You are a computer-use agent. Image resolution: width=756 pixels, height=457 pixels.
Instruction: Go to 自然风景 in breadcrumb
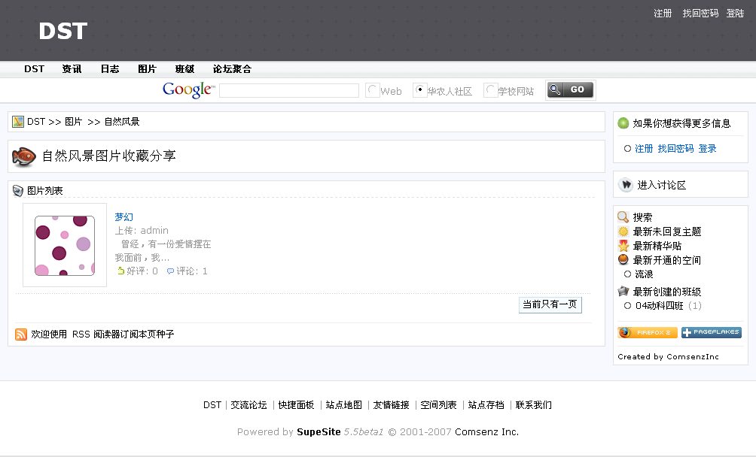point(122,122)
